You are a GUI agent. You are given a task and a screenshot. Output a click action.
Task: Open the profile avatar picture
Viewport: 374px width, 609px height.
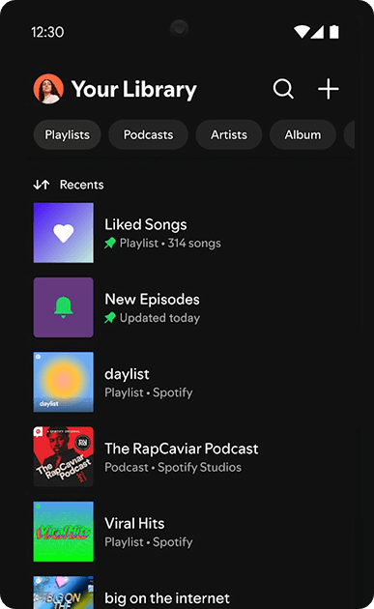tap(48, 89)
